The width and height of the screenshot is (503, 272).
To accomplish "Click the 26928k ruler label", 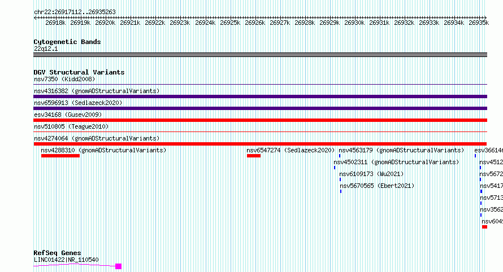I will point(305,23).
